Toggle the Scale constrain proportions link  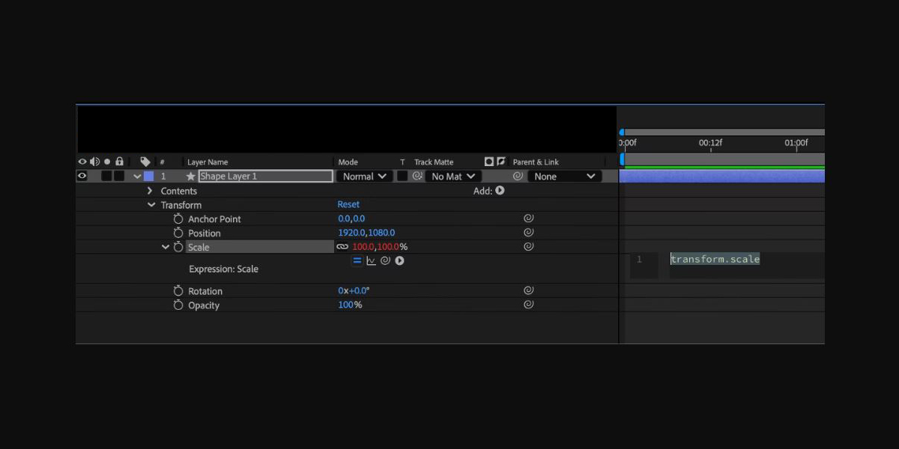click(342, 247)
